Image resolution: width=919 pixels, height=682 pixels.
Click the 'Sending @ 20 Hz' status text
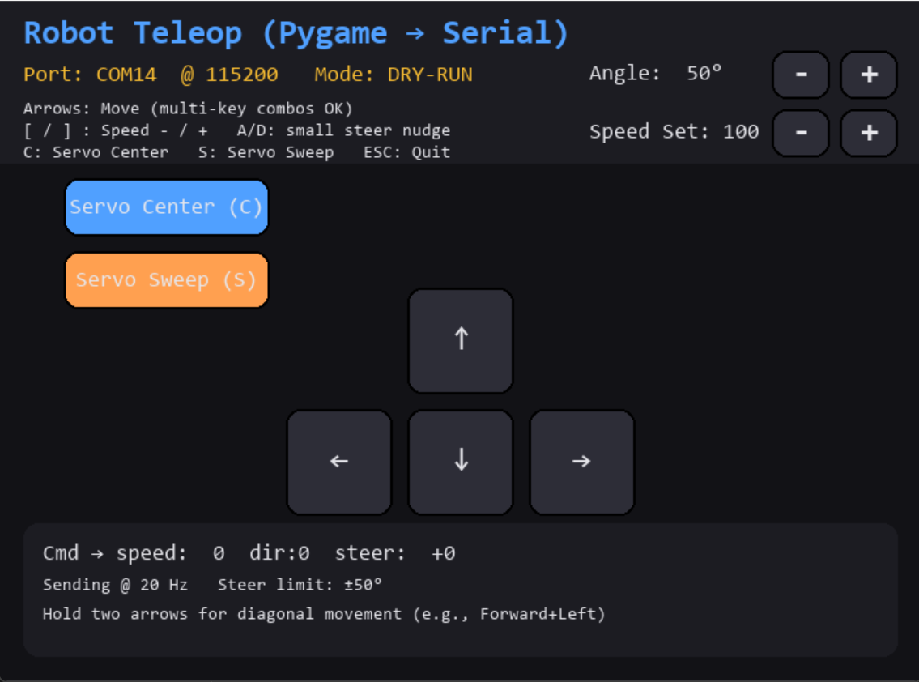(115, 585)
